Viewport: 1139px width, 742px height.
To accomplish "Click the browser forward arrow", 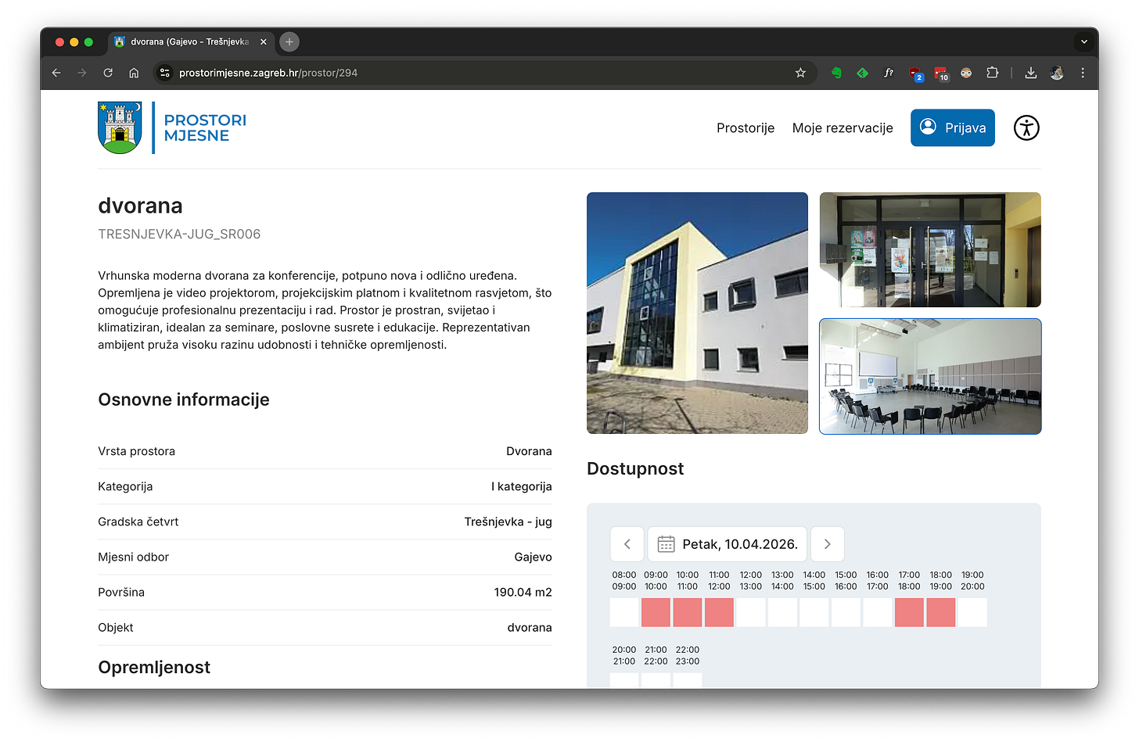I will [x=82, y=73].
